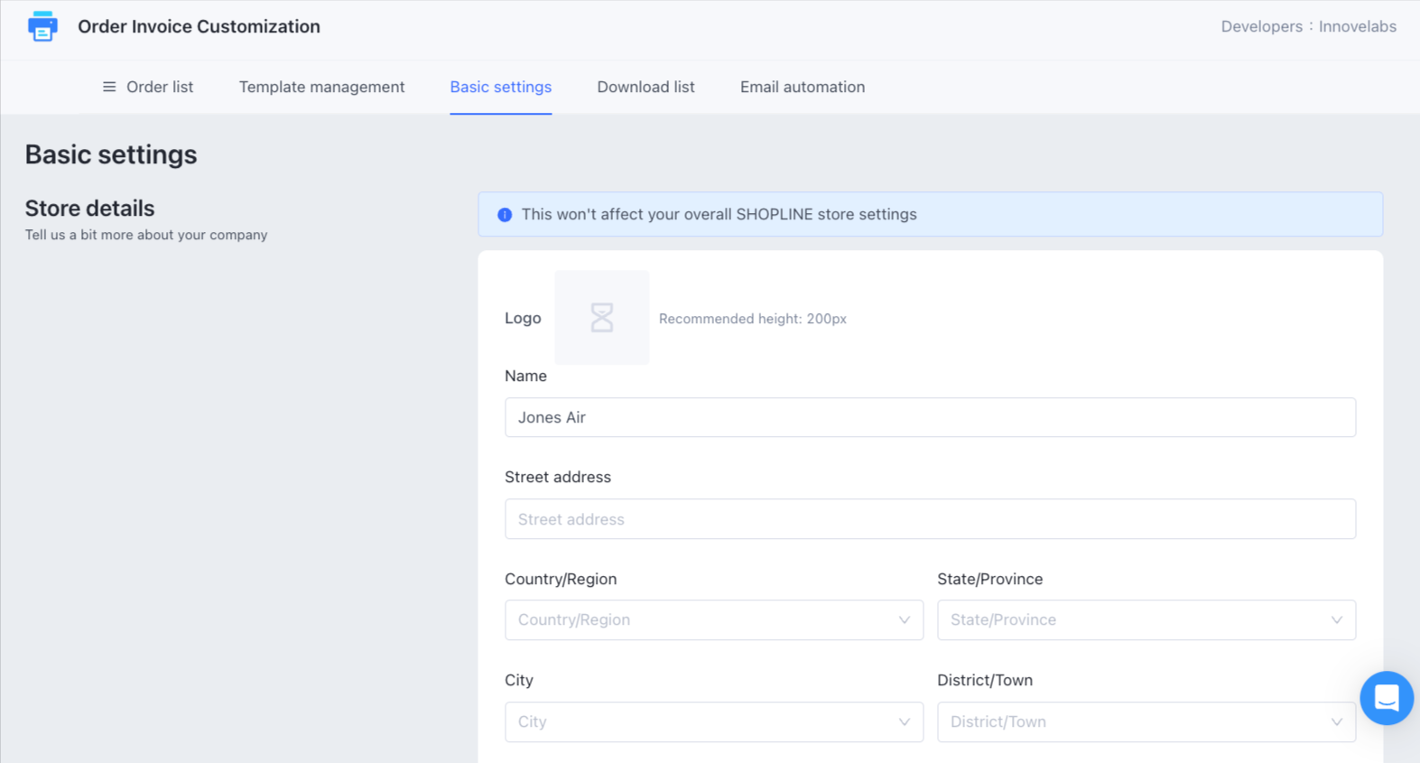
Task: Open the Email automation tab
Action: pyautogui.click(x=802, y=87)
